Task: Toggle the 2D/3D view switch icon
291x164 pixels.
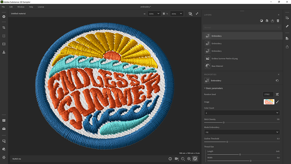Action: [x=190, y=13]
